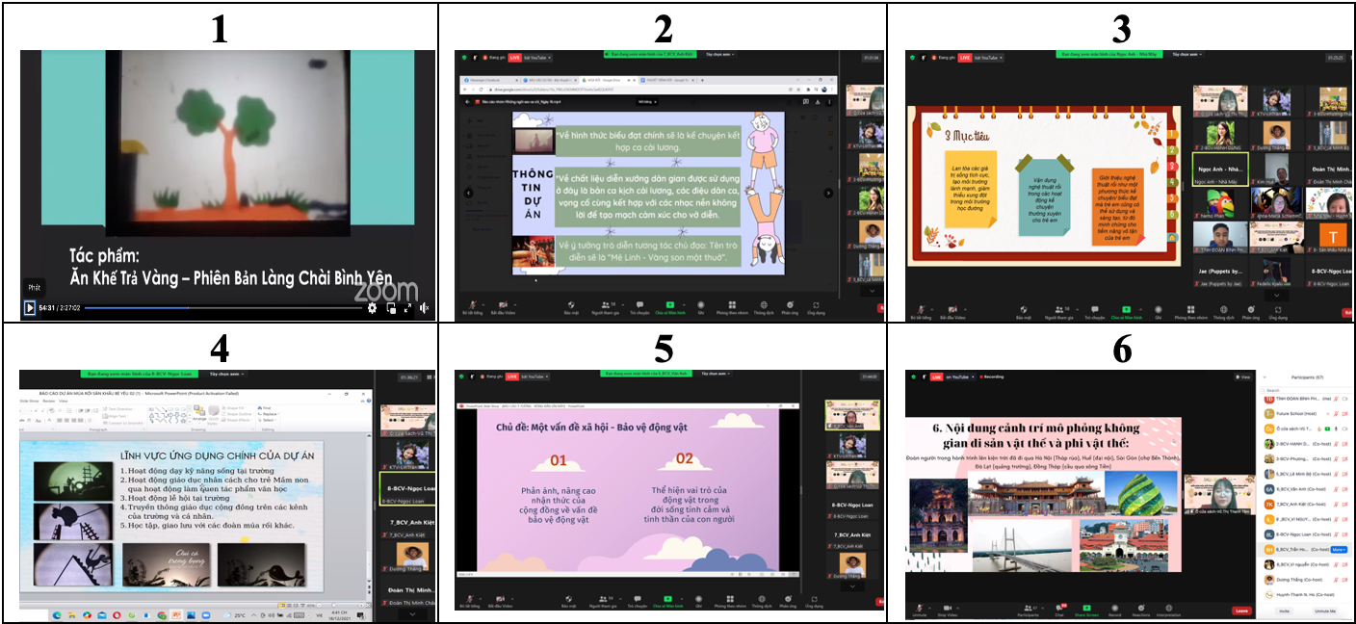
Task: Open Reactions in panel 6 Zoom toolbar
Action: click(1142, 611)
